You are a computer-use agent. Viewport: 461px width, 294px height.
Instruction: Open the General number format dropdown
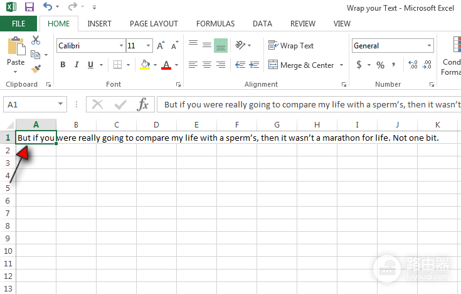429,46
